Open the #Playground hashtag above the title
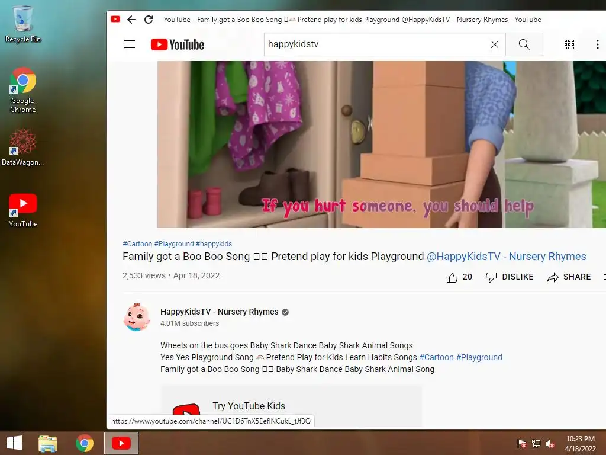The width and height of the screenshot is (606, 455). [x=174, y=243]
